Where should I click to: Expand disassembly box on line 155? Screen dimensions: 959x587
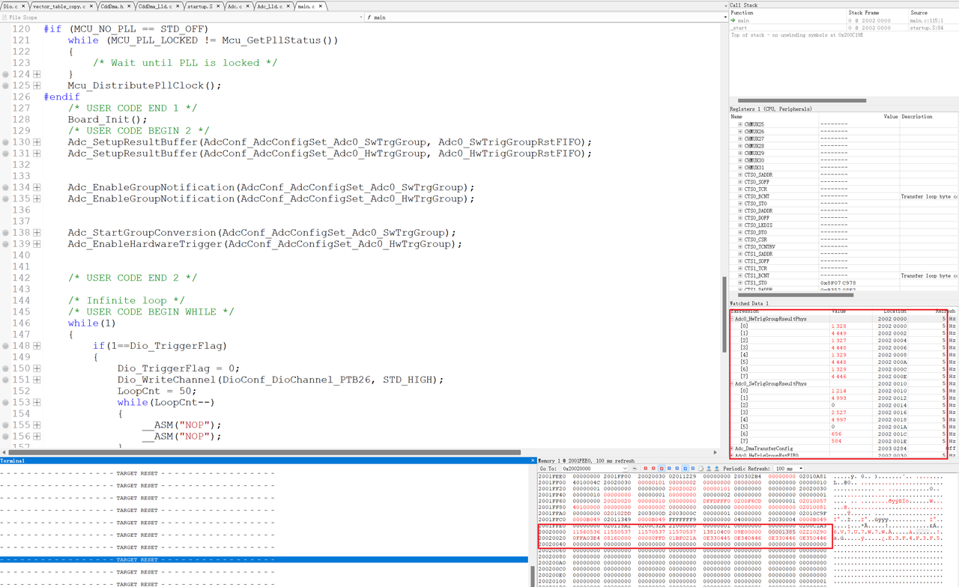click(x=37, y=425)
